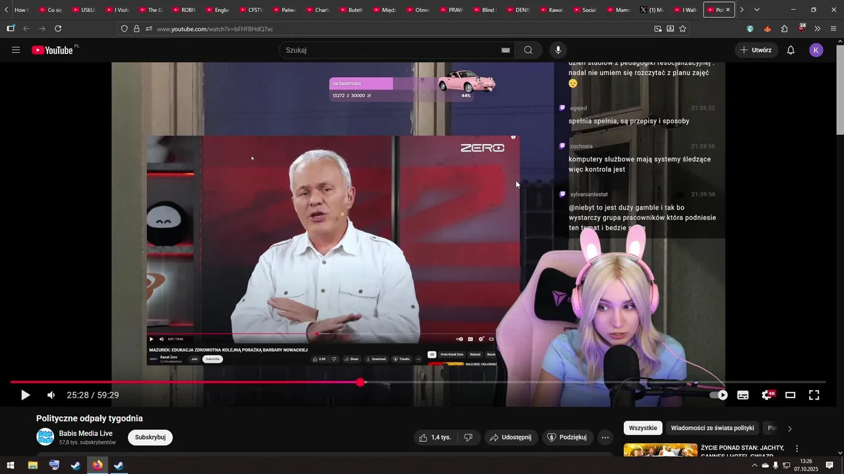Open the on-screen keyboard in search box
Viewport: 844px width, 474px height.
pos(506,50)
